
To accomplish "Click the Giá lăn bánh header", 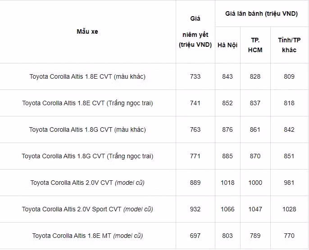I will click(261, 13).
